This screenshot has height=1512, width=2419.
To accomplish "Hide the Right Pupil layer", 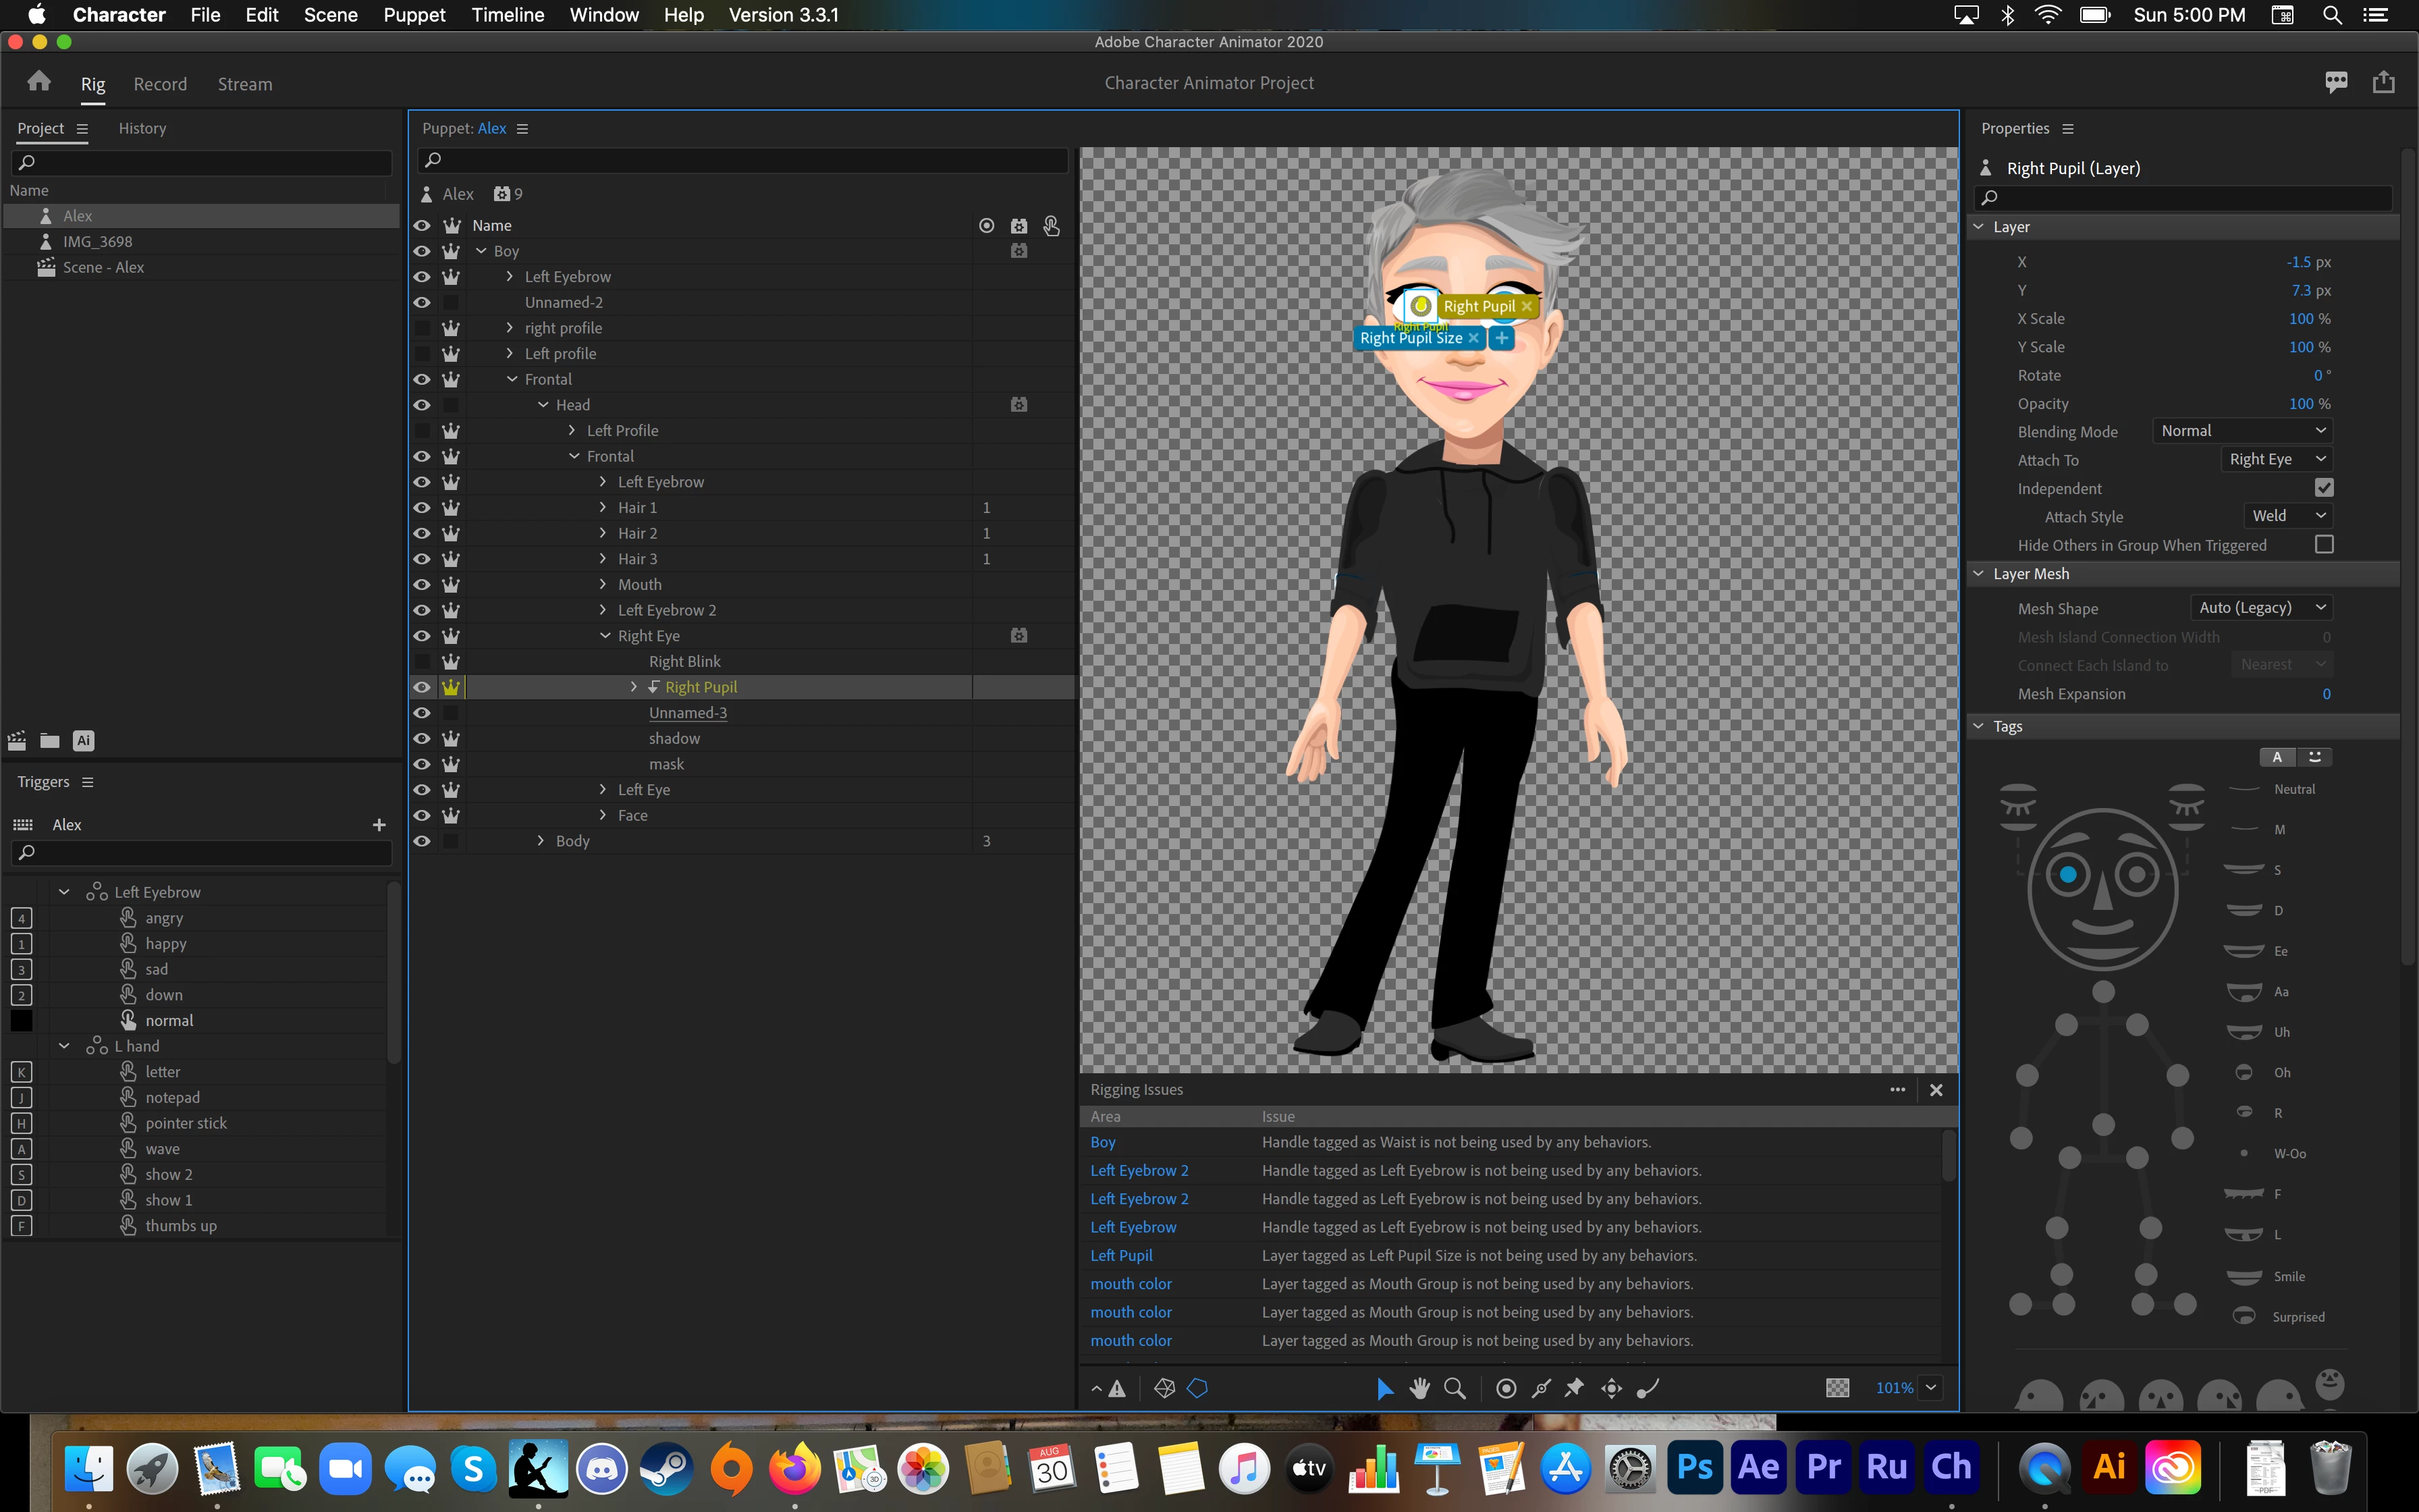I will tap(422, 687).
